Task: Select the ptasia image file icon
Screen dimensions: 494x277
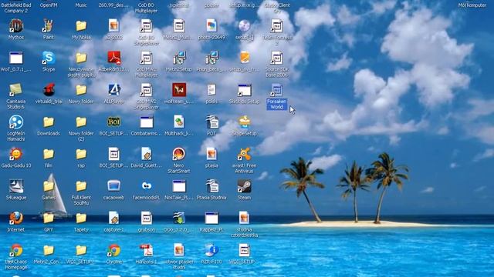Action: [x=211, y=154]
